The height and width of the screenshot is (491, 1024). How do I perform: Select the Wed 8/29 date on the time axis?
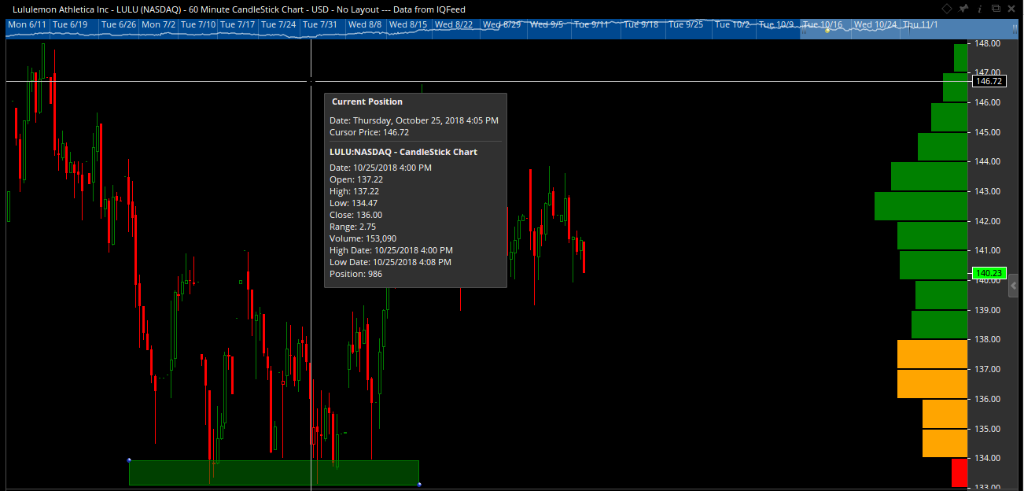tap(502, 24)
